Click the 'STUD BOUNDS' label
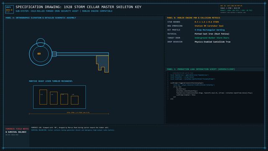 174,22
